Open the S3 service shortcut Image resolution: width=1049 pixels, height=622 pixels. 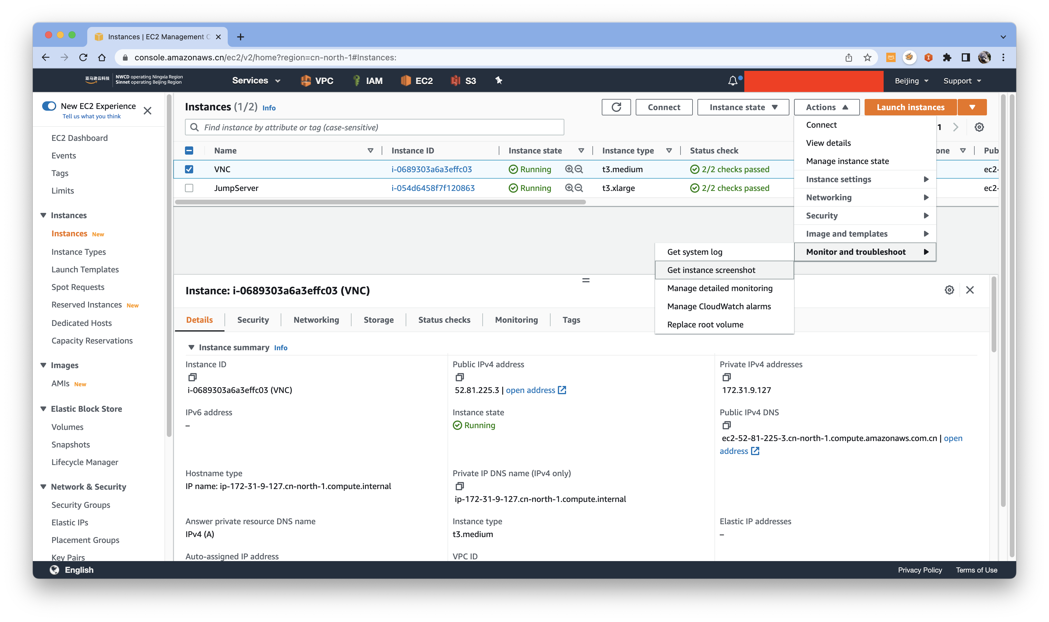(463, 81)
